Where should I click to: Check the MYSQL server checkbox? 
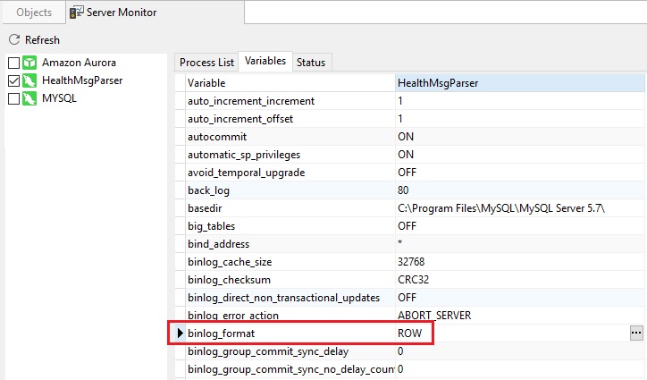click(x=13, y=98)
